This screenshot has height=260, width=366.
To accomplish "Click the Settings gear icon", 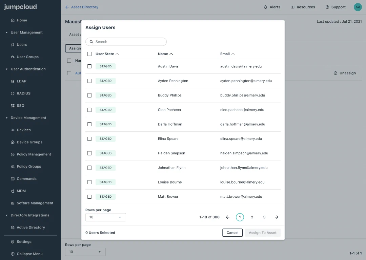I will [x=13, y=242].
